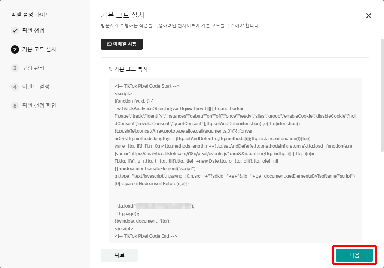Click the vertical scrollbar of the dialog
Viewport: 384px width, 268px height.
(382, 94)
